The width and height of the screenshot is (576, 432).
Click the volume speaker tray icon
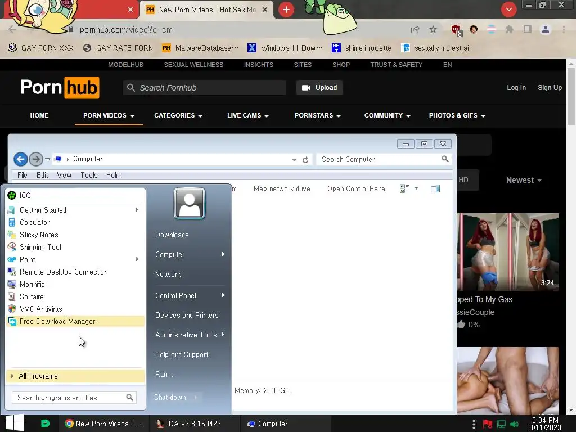tap(515, 424)
